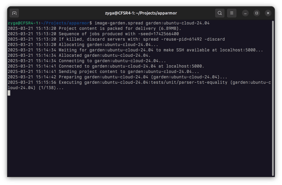Click the 'Sending project content' line

pyautogui.click(x=103, y=72)
